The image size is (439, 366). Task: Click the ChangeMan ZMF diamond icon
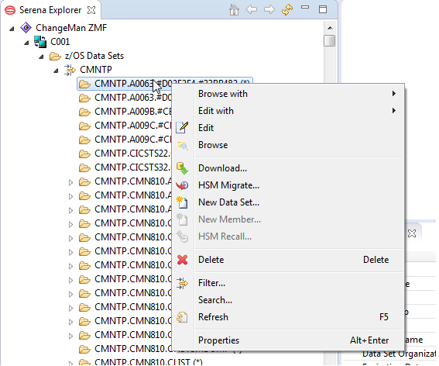tap(26, 27)
